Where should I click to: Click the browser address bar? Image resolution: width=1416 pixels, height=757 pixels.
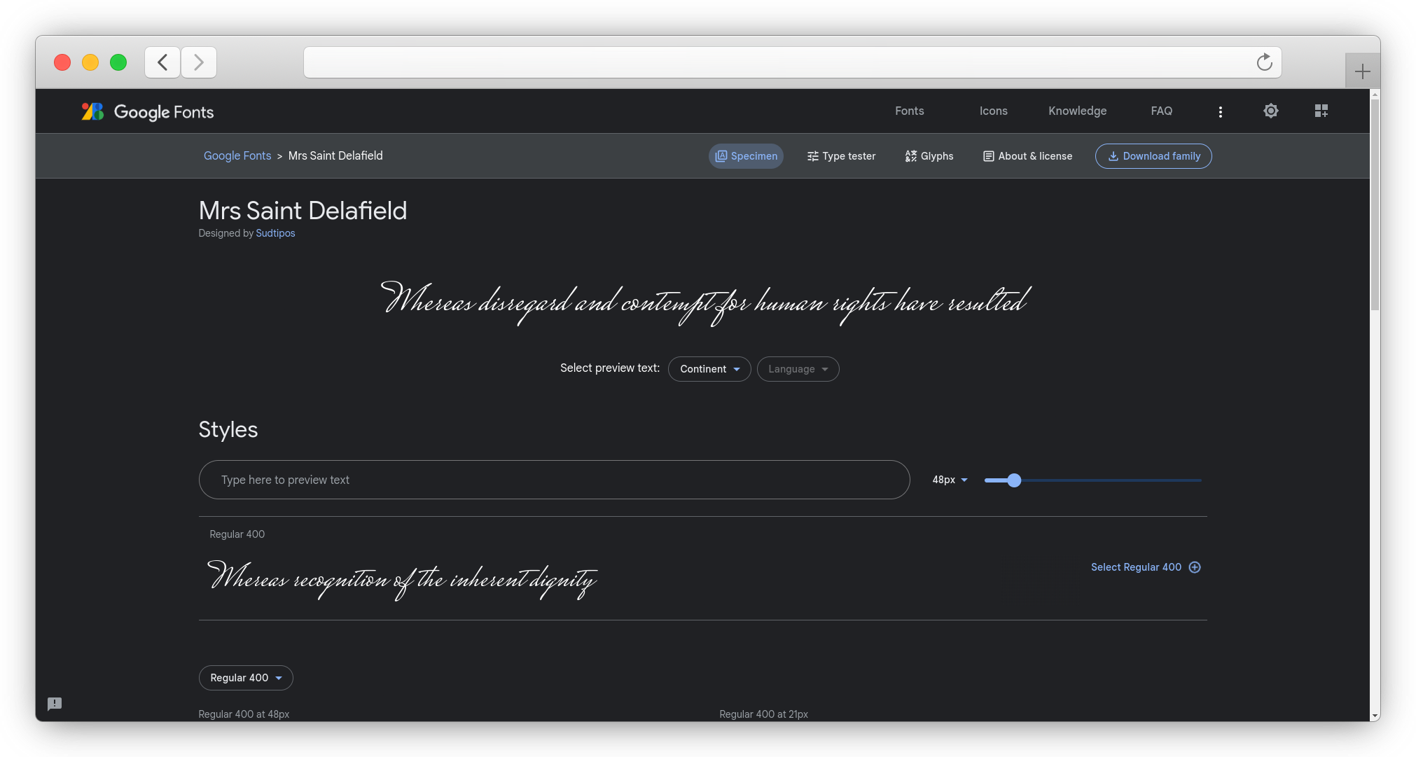point(793,62)
